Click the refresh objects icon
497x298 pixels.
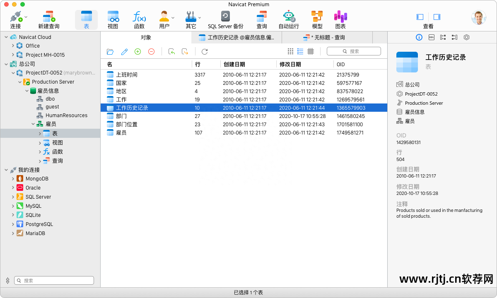(x=205, y=52)
